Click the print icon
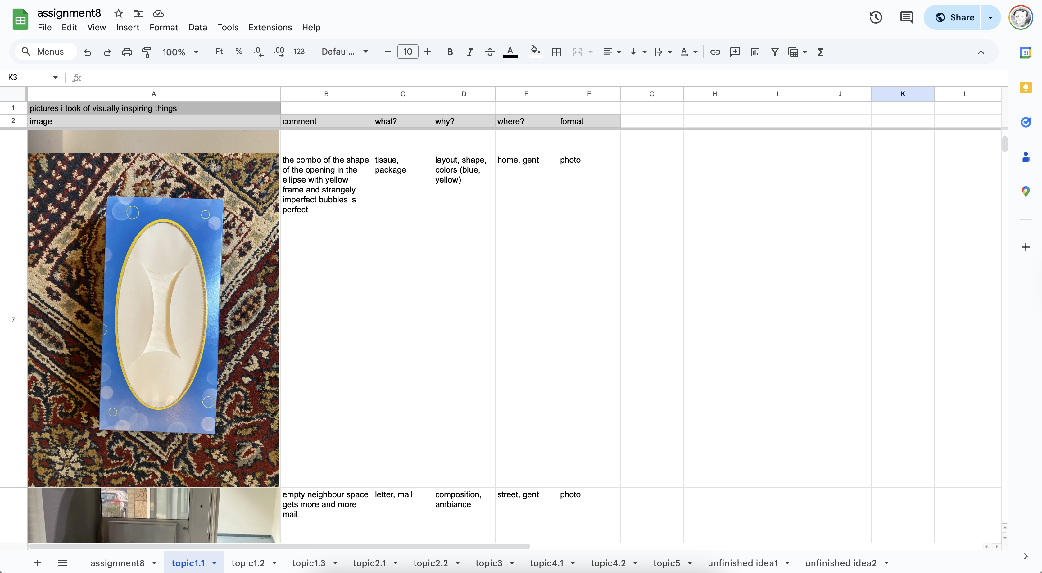Image resolution: width=1042 pixels, height=573 pixels. (127, 52)
